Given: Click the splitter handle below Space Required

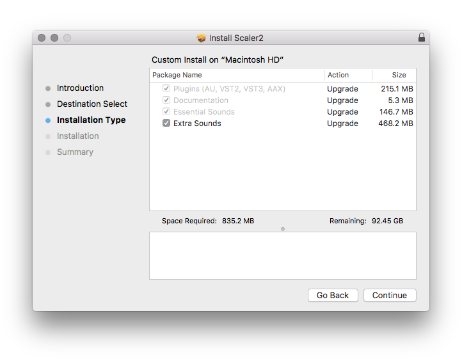Looking at the screenshot, I should pyautogui.click(x=283, y=228).
